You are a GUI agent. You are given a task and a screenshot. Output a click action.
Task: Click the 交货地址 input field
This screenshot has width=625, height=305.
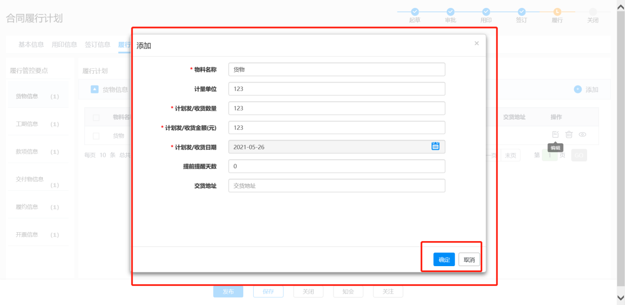pos(336,186)
